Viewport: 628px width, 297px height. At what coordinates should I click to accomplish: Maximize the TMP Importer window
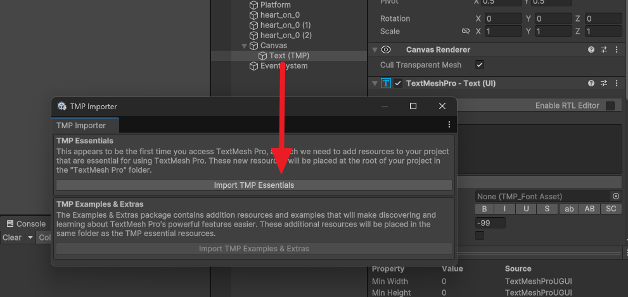point(413,106)
